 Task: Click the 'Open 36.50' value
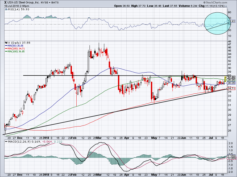click(x=122, y=6)
